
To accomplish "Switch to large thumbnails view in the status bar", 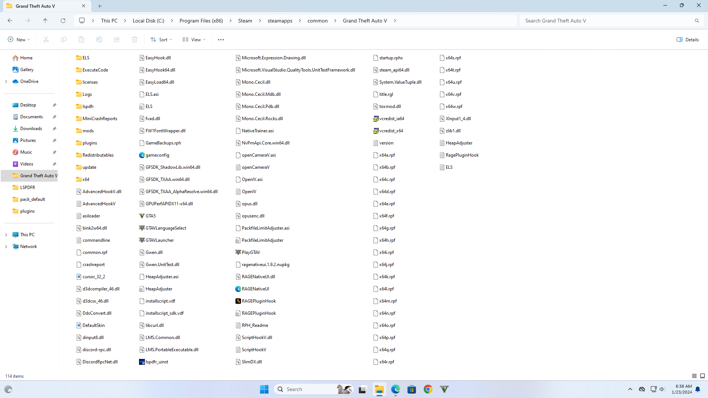I will point(702,376).
